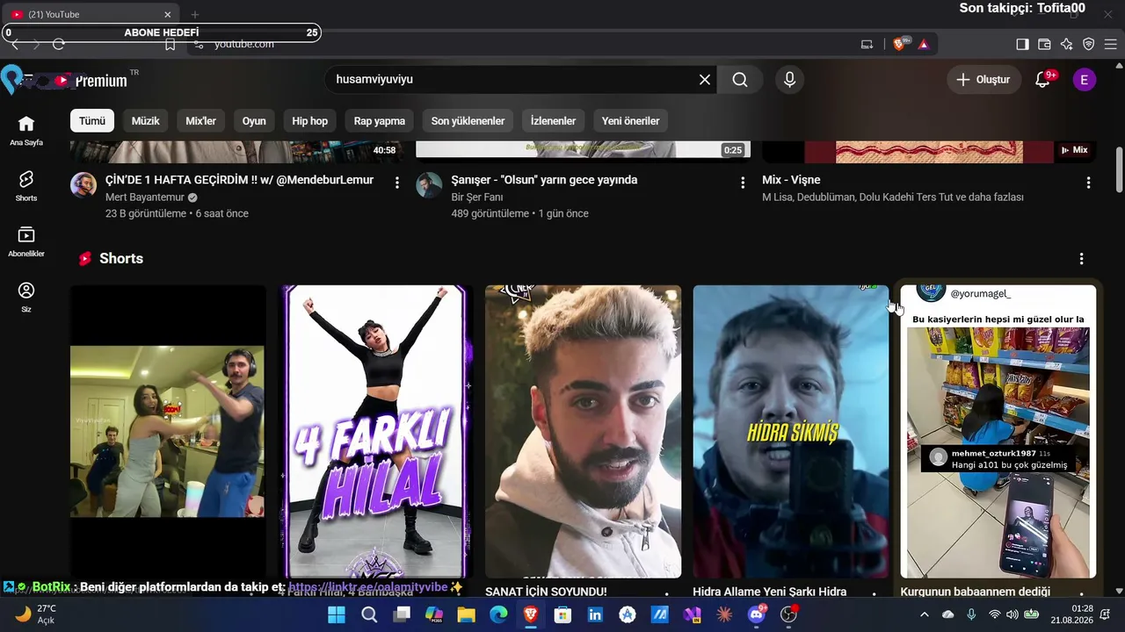Open the Siz page in sidebar
The width and height of the screenshot is (1125, 632).
click(x=26, y=298)
